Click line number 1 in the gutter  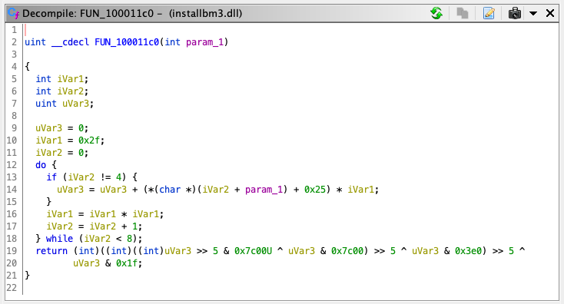coord(14,29)
